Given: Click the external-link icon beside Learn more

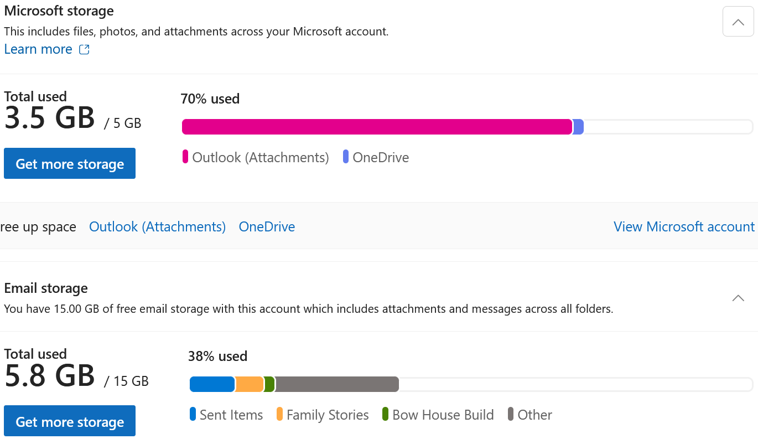Looking at the screenshot, I should point(84,49).
